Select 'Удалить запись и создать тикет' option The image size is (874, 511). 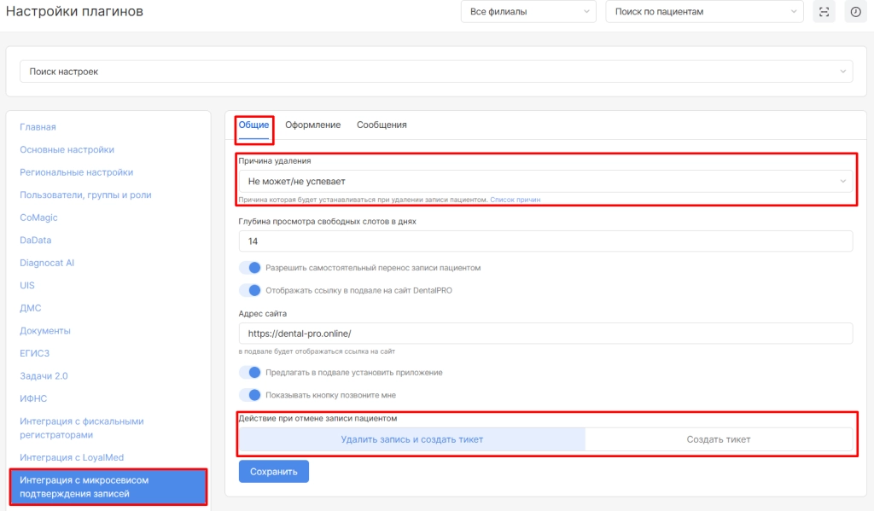(411, 439)
